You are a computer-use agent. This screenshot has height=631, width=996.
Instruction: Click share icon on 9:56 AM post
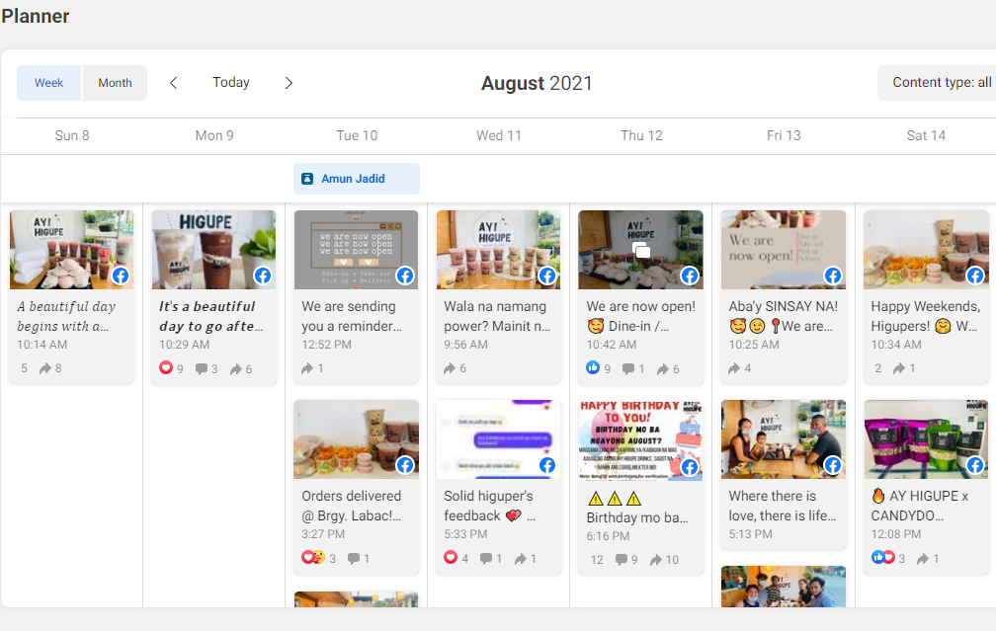tap(449, 368)
